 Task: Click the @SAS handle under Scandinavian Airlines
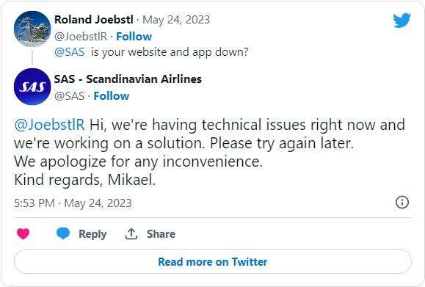[70, 96]
